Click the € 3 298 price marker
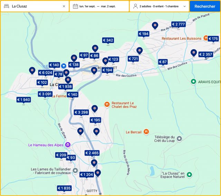221x196 pixels. tap(81, 112)
